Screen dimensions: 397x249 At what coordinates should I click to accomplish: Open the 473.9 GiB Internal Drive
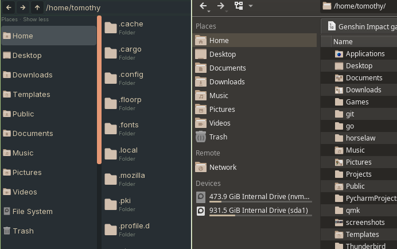pos(255,197)
